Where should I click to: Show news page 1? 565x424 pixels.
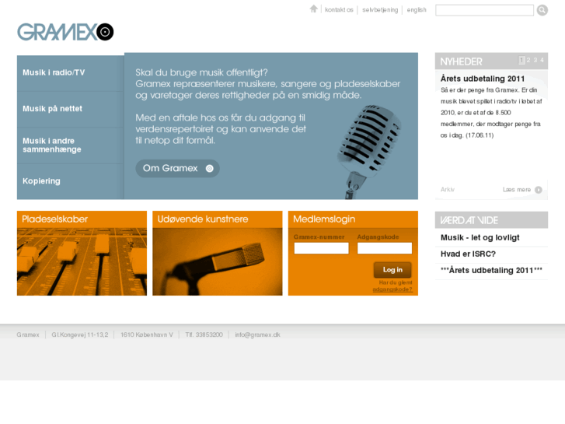click(x=521, y=60)
